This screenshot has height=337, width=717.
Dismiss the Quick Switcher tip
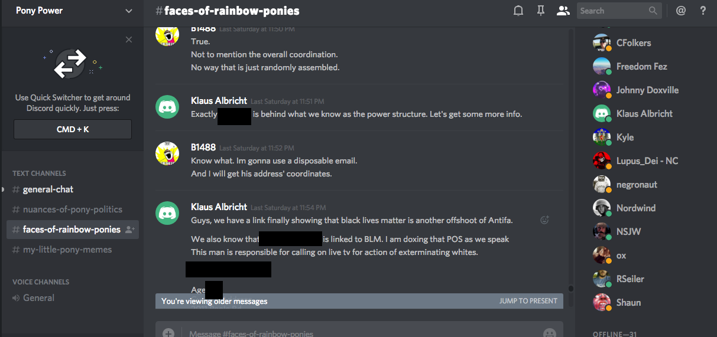129,40
